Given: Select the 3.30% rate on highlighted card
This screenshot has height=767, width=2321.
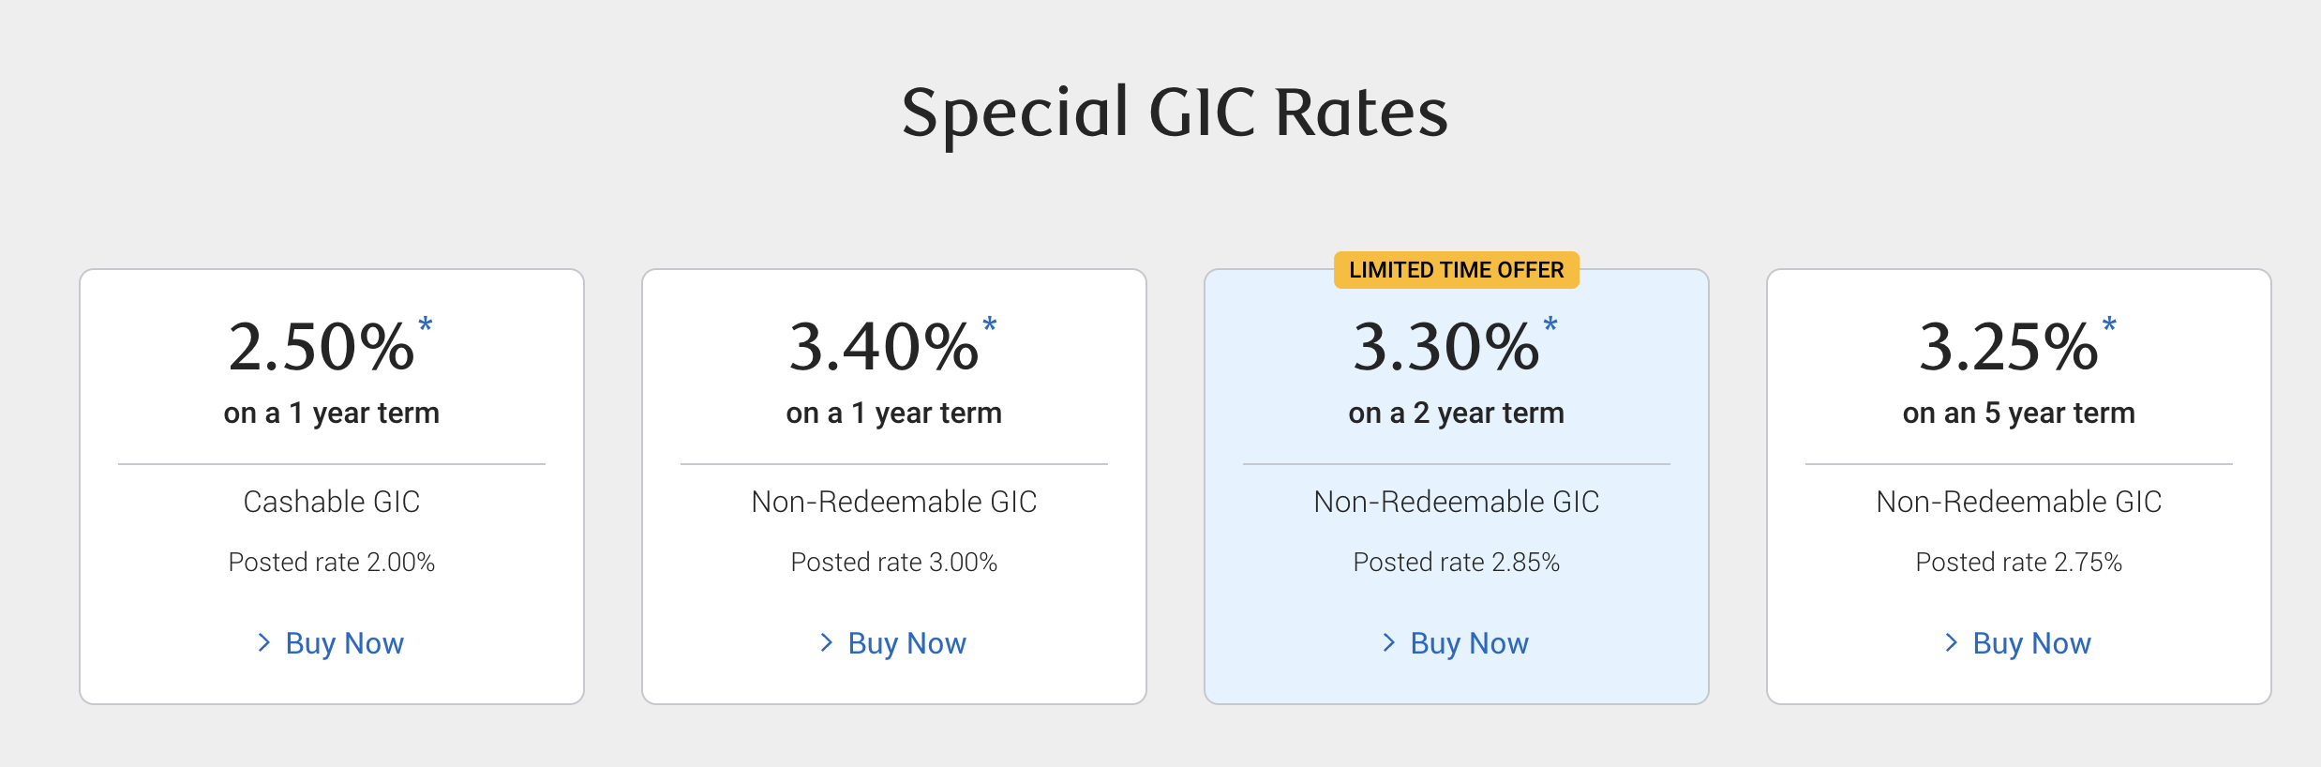Looking at the screenshot, I should click(1446, 347).
